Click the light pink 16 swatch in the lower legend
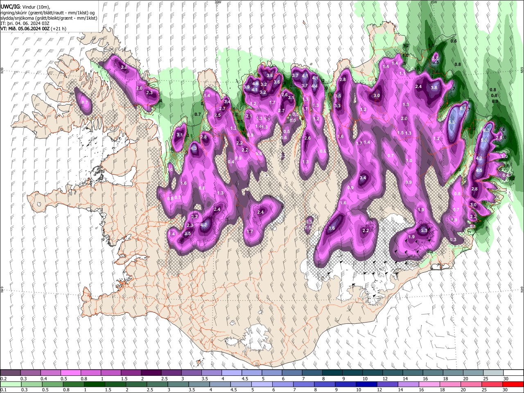Screen dimensions: 524x393 click(429, 384)
